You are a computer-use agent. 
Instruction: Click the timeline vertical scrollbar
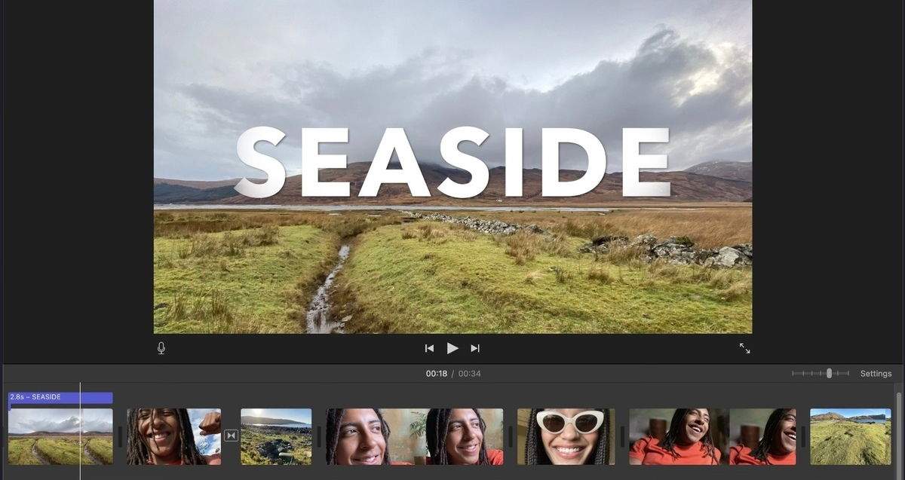click(x=898, y=430)
